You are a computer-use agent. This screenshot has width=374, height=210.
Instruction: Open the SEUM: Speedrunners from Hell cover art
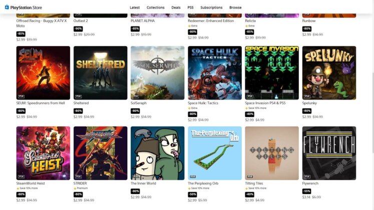coord(43,73)
